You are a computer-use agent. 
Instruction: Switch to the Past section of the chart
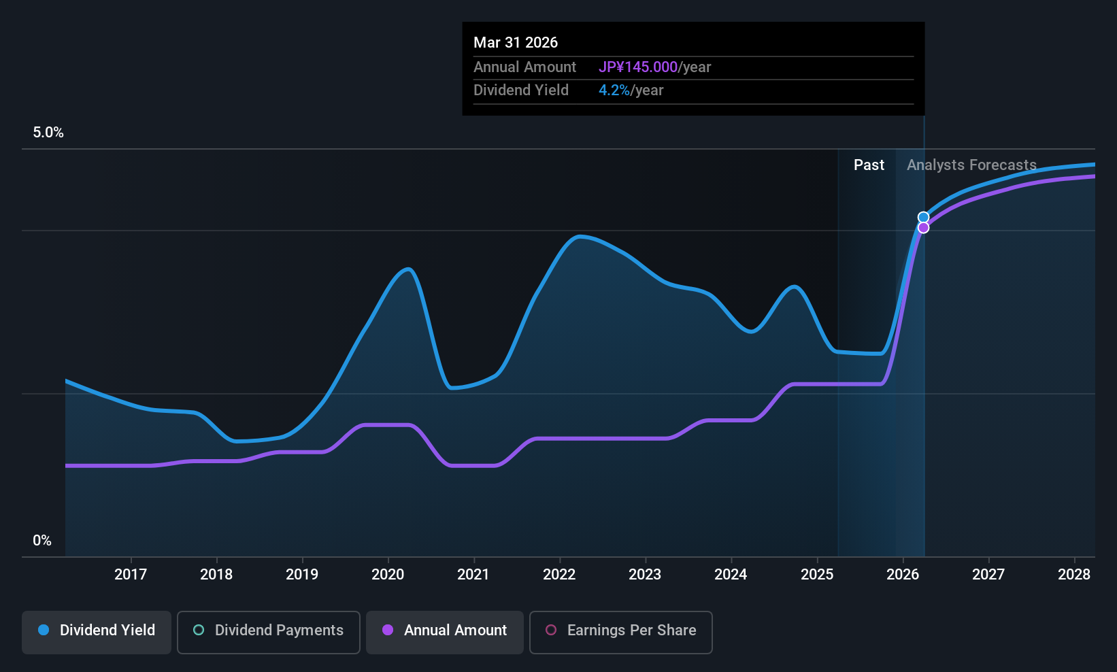(869, 165)
